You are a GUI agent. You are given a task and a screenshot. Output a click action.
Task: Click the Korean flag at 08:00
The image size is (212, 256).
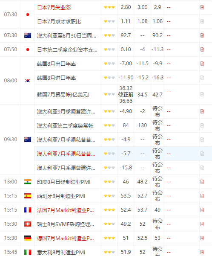click(x=28, y=80)
